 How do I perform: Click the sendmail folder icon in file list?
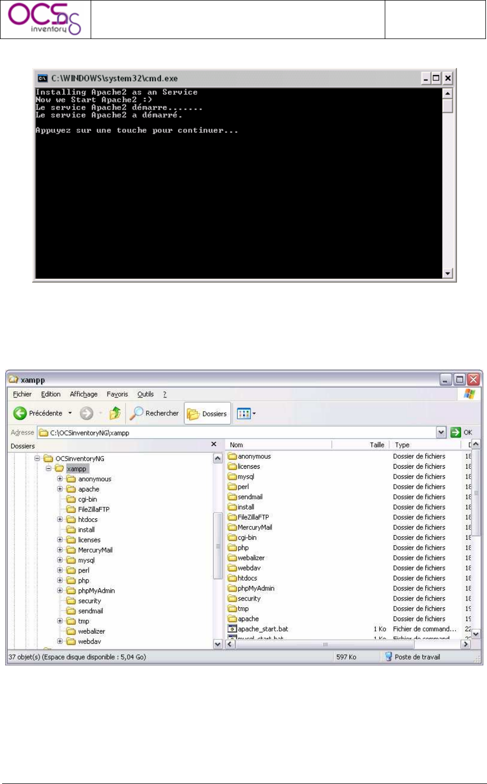[x=232, y=497]
